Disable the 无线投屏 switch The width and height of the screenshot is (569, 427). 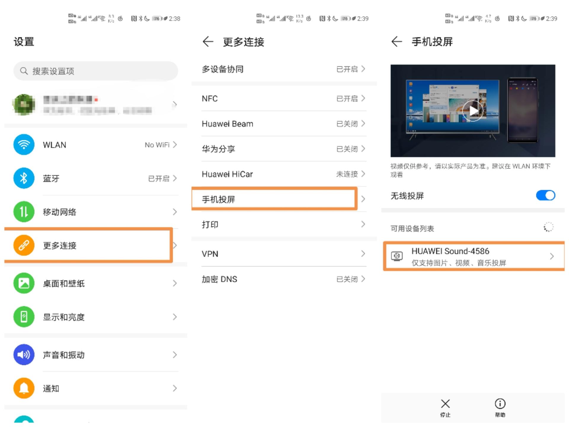pyautogui.click(x=546, y=195)
